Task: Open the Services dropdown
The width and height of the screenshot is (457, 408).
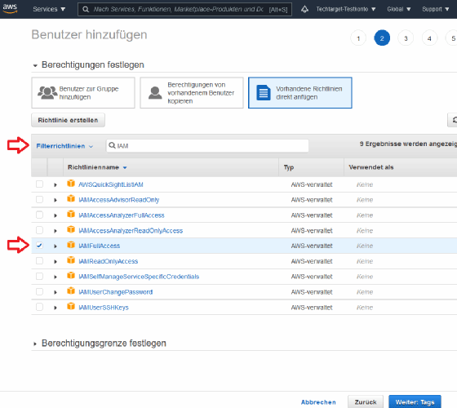Action: click(49, 9)
